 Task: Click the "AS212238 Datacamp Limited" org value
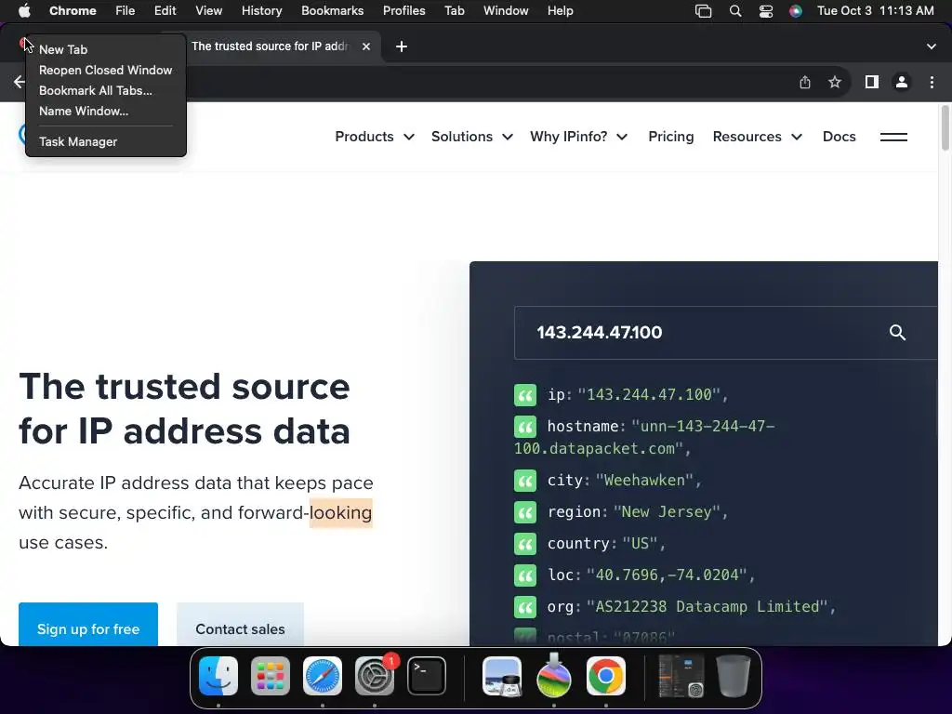(x=707, y=607)
